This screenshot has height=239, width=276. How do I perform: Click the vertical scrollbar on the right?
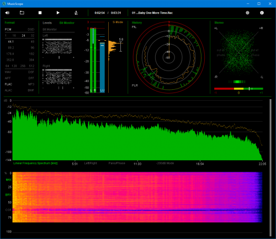click(x=270, y=167)
